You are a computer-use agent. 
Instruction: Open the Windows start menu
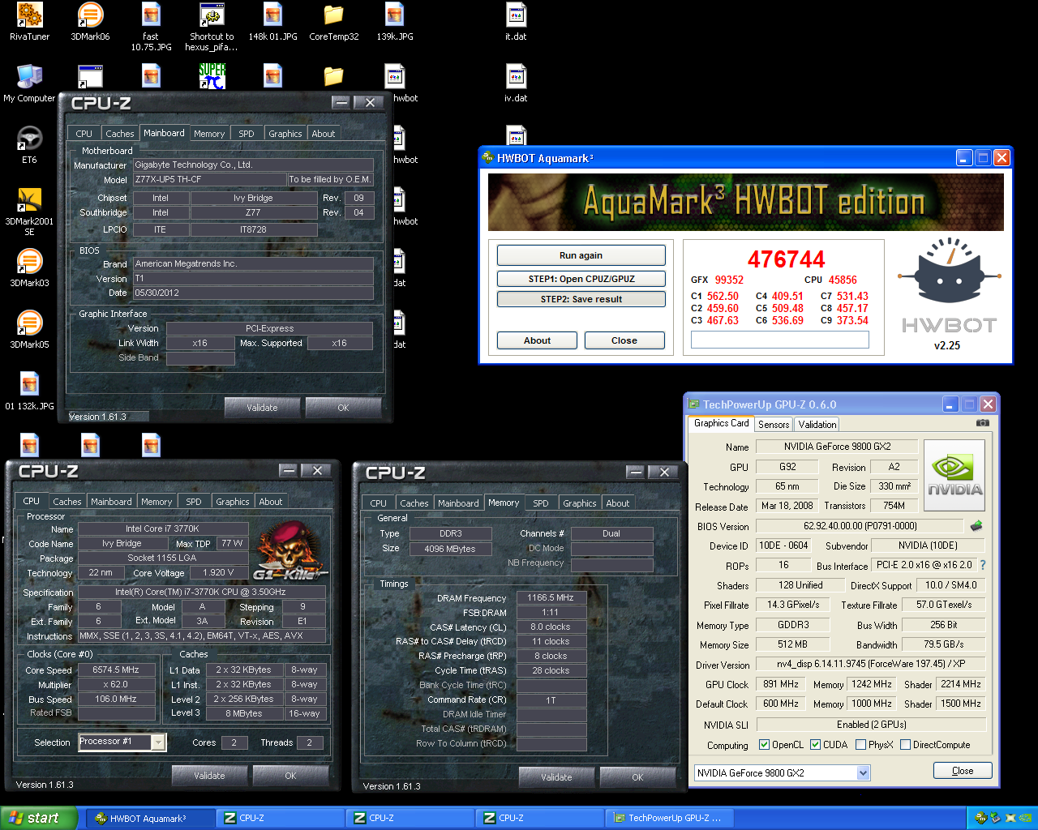(39, 818)
